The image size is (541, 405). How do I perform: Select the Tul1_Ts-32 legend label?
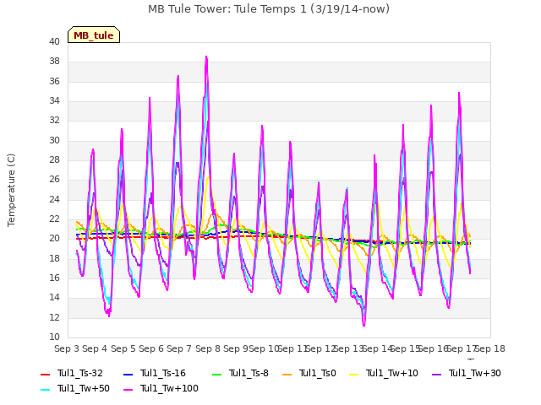click(x=80, y=373)
